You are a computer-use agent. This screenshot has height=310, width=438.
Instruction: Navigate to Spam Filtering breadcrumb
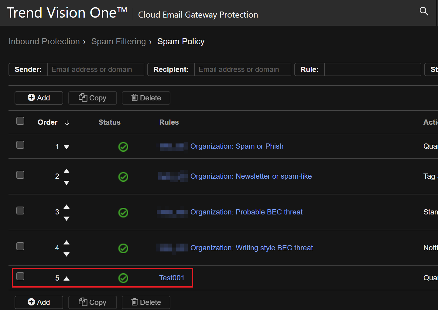tap(118, 42)
